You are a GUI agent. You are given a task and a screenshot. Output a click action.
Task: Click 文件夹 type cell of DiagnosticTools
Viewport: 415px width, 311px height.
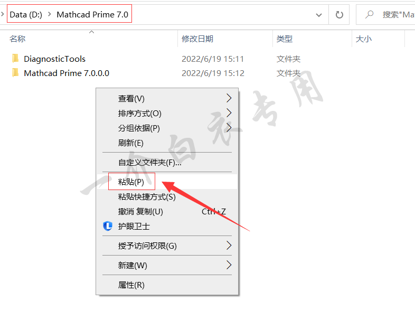tap(288, 59)
